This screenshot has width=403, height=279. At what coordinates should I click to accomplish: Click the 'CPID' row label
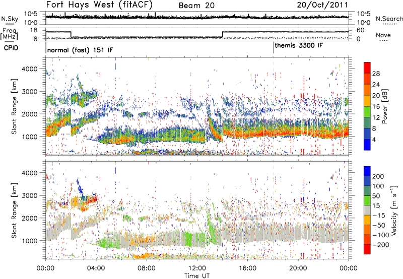[11, 48]
